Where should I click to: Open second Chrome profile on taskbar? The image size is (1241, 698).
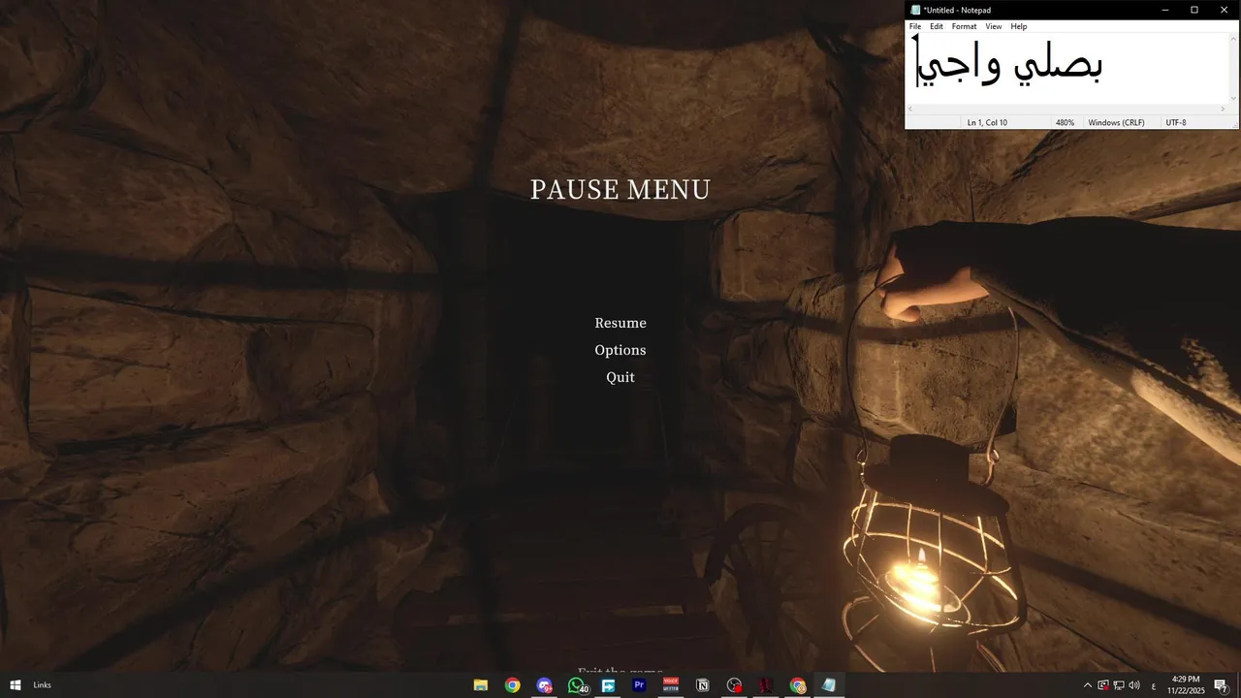click(798, 685)
